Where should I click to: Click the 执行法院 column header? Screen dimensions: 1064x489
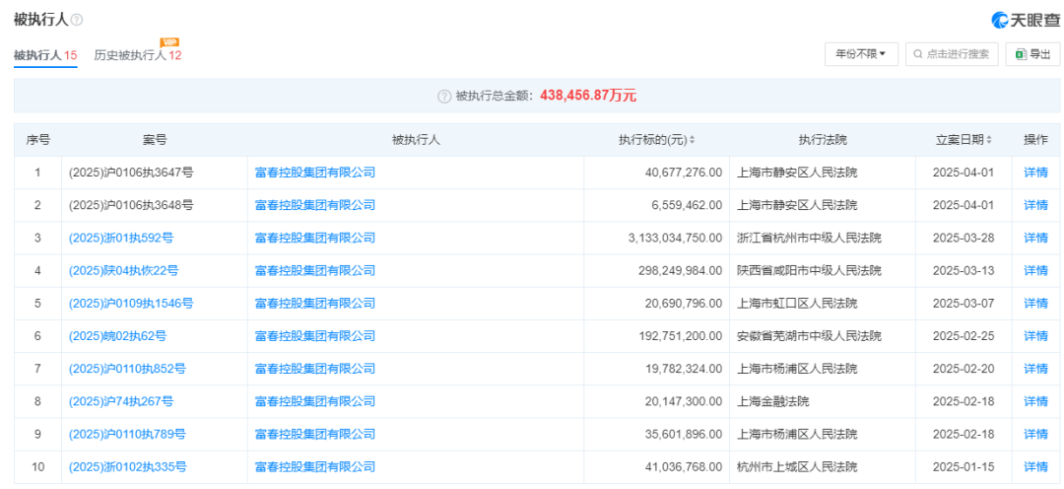(823, 140)
